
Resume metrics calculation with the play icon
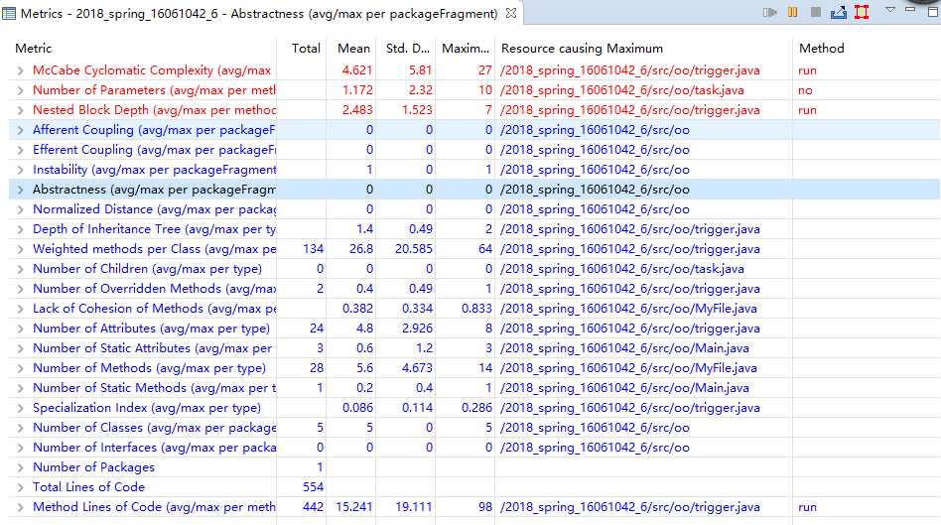click(x=770, y=12)
